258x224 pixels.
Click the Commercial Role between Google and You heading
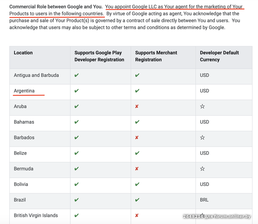56,6
